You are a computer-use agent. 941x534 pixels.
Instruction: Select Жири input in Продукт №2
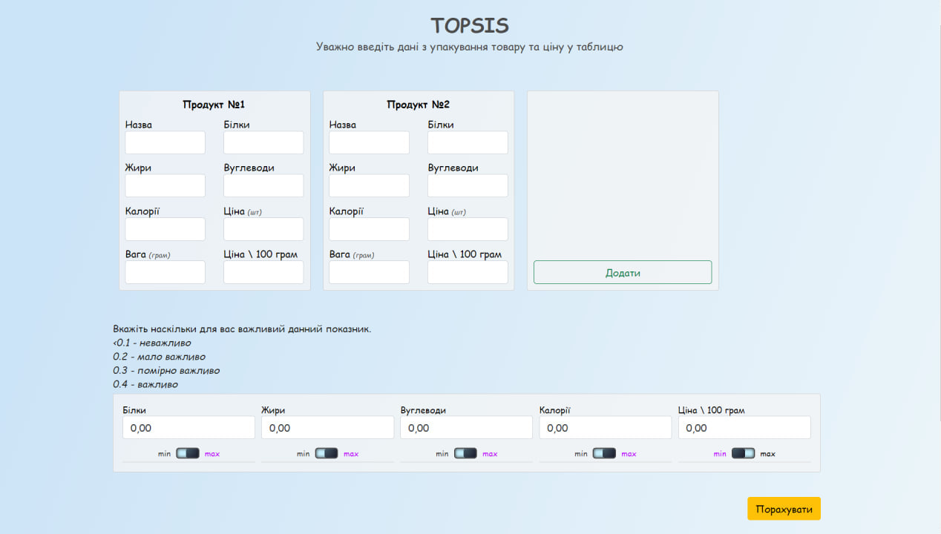pos(369,185)
